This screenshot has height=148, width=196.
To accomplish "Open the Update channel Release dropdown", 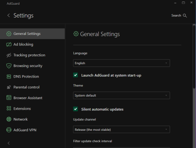I will (122, 130).
